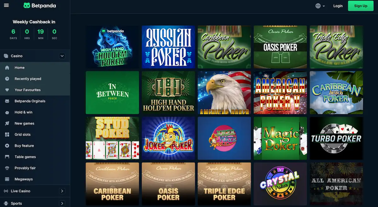Click the Login link
Viewport: 378px width, 207px height.
point(338,6)
